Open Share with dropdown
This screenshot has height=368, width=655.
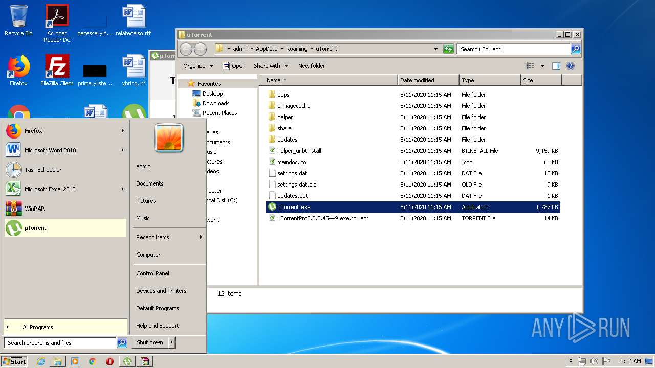pyautogui.click(x=271, y=66)
